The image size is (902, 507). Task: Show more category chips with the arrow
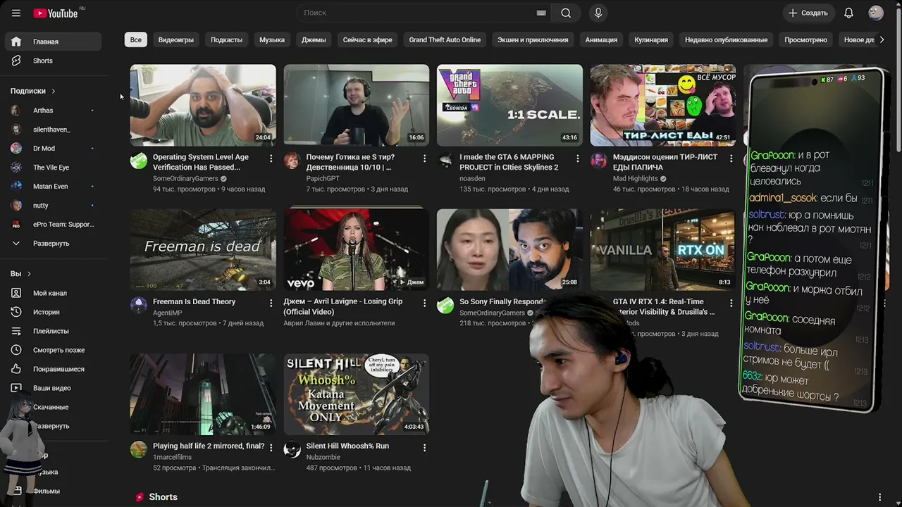tap(882, 40)
